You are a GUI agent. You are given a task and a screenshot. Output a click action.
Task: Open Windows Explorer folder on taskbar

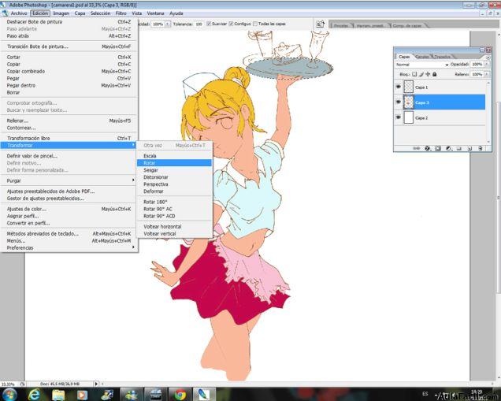coord(58,395)
